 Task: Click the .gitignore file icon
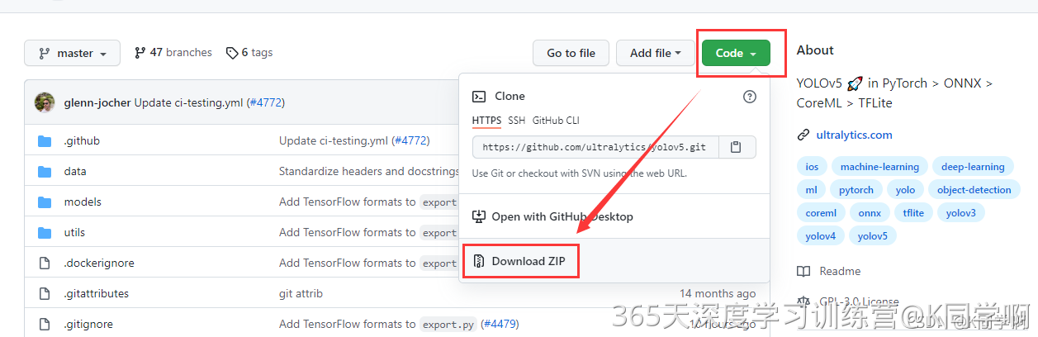[x=45, y=325]
